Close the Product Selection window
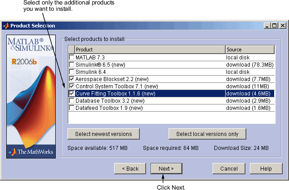Screen dimensions: 289x190 [283, 26]
